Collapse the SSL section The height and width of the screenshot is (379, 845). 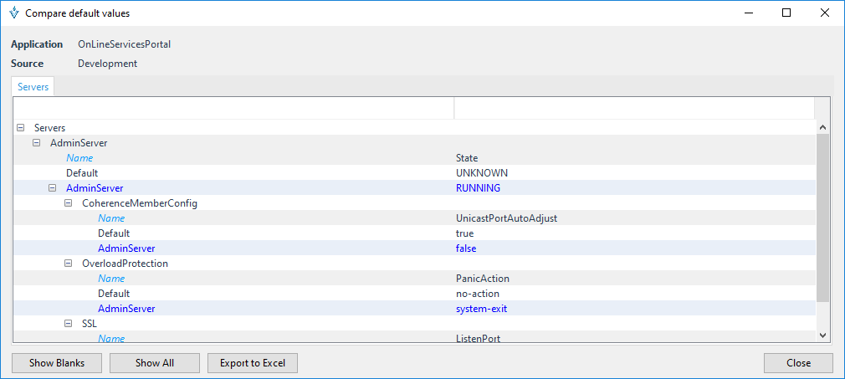pos(68,324)
